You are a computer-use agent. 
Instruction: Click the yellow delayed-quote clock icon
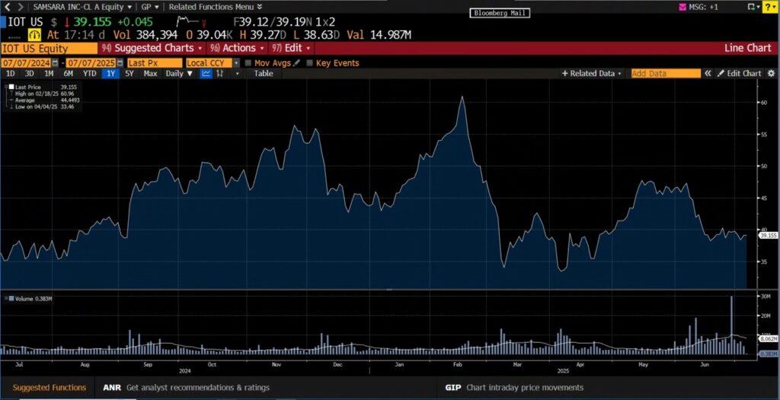pos(34,35)
